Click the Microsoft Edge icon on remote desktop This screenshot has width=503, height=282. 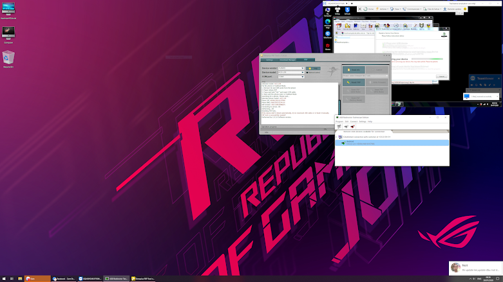(328, 24)
